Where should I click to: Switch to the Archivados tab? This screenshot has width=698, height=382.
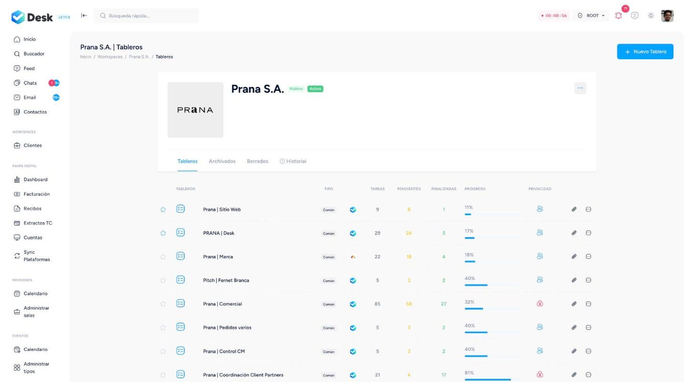tap(222, 161)
